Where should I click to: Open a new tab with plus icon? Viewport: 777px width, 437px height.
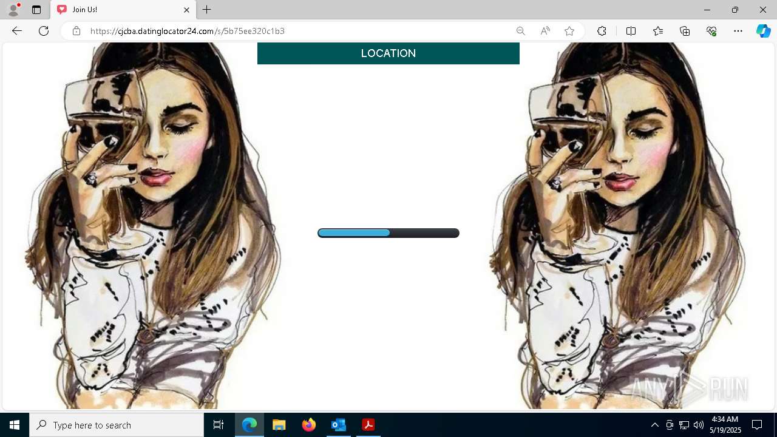pyautogui.click(x=207, y=10)
